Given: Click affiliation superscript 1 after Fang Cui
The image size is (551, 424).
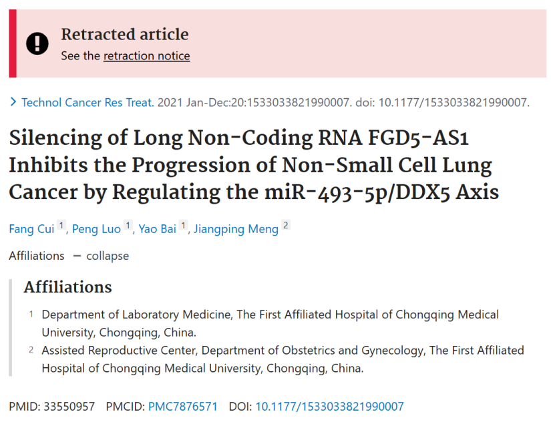Looking at the screenshot, I should tap(61, 225).
